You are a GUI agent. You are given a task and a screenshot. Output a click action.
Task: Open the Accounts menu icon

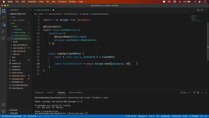[x=4, y=105]
